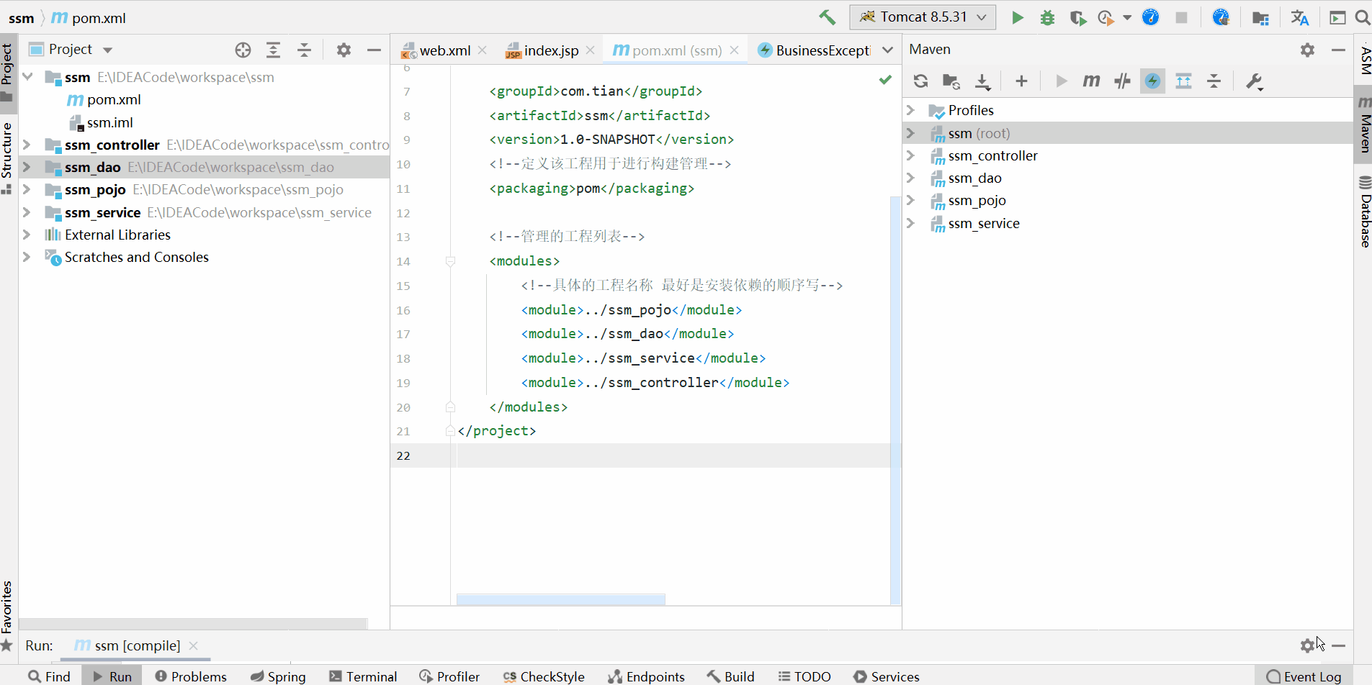Screen dimensions: 1372x685
Task: Switch to the index.jsp editor tab
Action: click(x=550, y=50)
